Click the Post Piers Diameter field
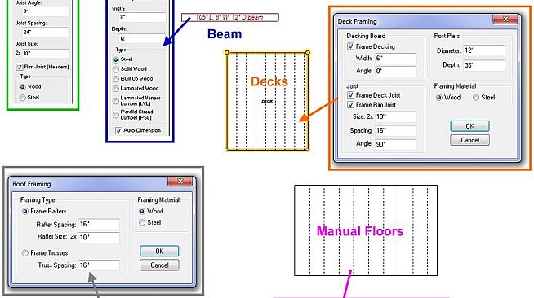The width and height of the screenshot is (534, 298). 484,50
